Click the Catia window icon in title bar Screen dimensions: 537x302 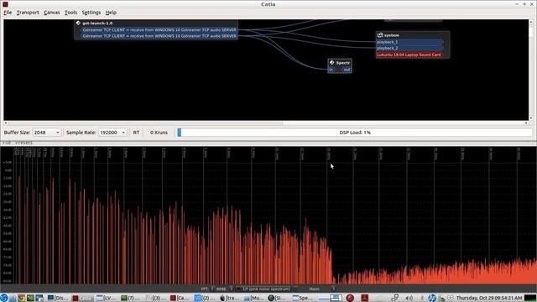pos(5,4)
